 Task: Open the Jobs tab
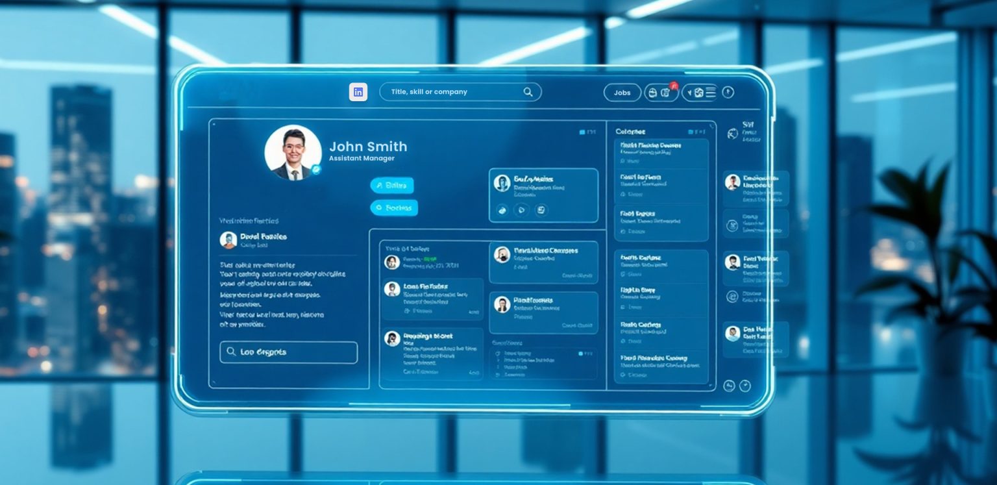(x=622, y=93)
